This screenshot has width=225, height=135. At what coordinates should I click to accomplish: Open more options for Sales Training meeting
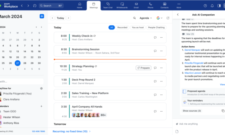click(161, 95)
